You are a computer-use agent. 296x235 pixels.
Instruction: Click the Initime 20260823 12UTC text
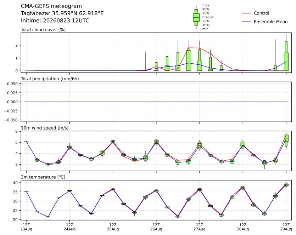point(55,21)
